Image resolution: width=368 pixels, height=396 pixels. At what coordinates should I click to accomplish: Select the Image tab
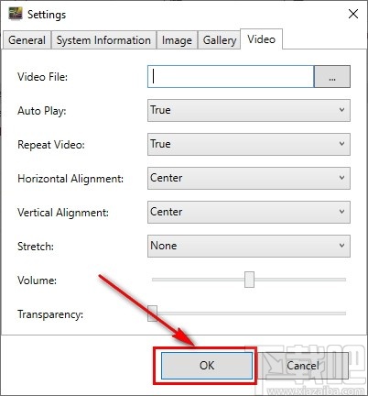coord(177,40)
